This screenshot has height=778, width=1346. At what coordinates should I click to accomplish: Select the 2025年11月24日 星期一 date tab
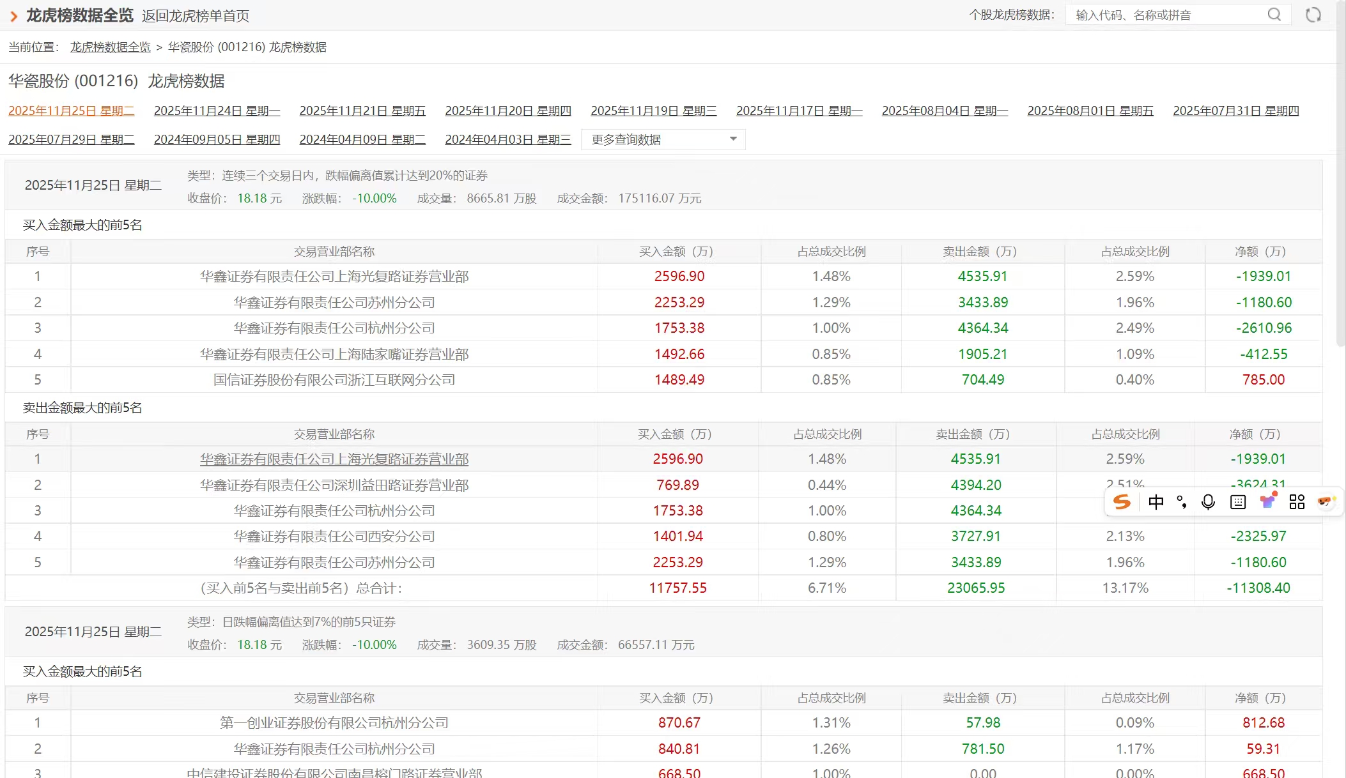tap(217, 111)
